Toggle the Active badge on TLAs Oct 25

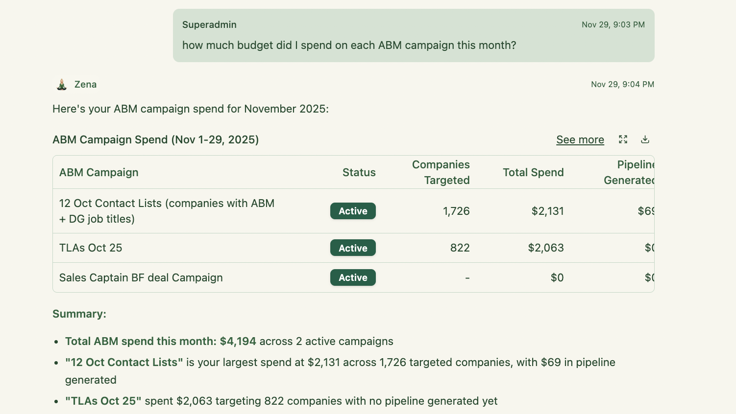coord(353,248)
